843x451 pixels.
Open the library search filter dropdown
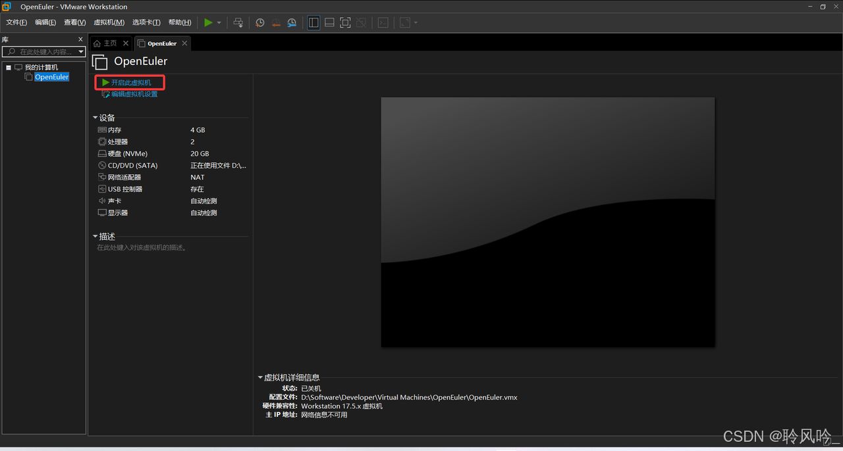(x=81, y=51)
